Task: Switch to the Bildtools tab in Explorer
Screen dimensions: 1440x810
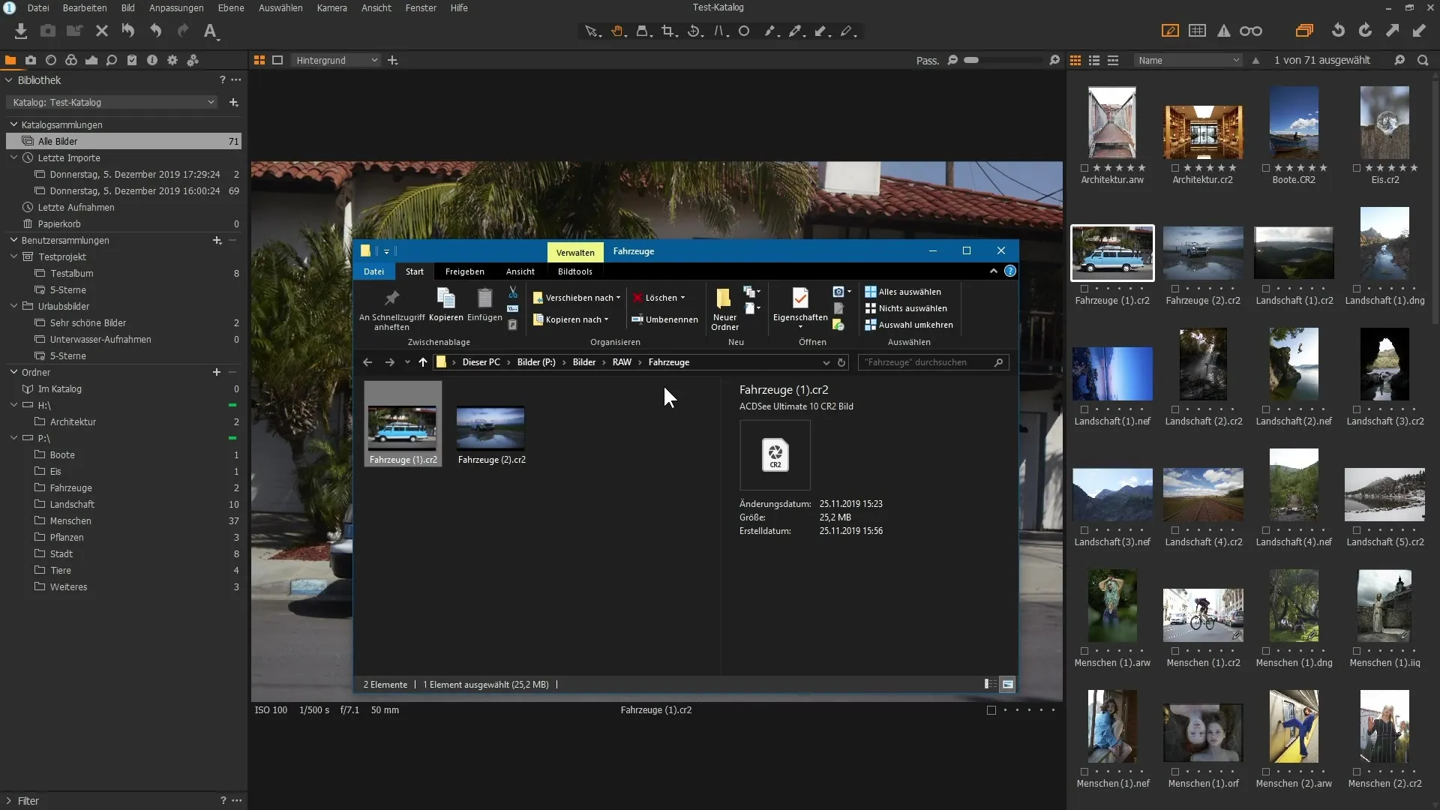Action: 574,271
